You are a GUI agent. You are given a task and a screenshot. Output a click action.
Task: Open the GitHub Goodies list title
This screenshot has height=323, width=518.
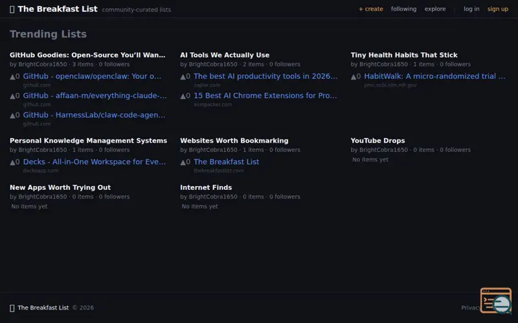click(87, 55)
